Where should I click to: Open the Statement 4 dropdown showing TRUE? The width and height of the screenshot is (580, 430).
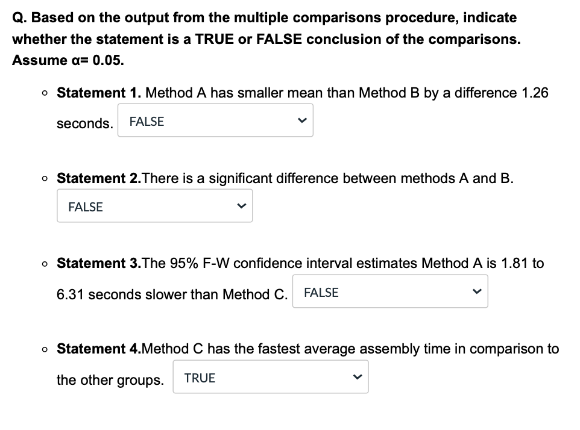coord(270,376)
